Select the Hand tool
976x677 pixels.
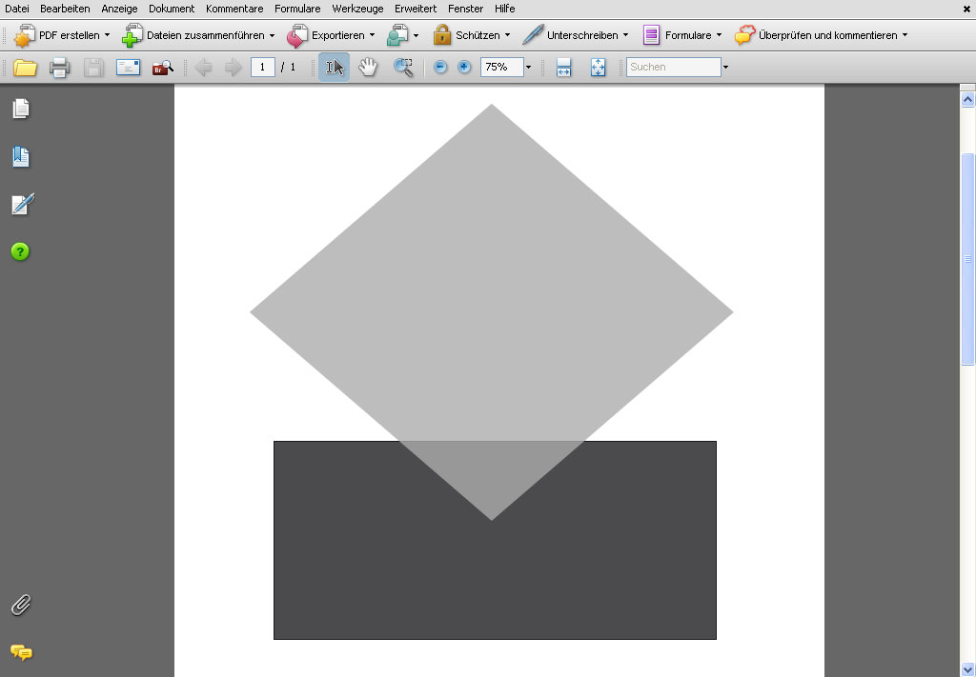[368, 67]
